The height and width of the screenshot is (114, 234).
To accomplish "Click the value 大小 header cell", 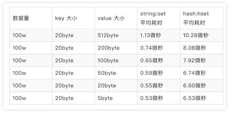I will coord(116,18).
